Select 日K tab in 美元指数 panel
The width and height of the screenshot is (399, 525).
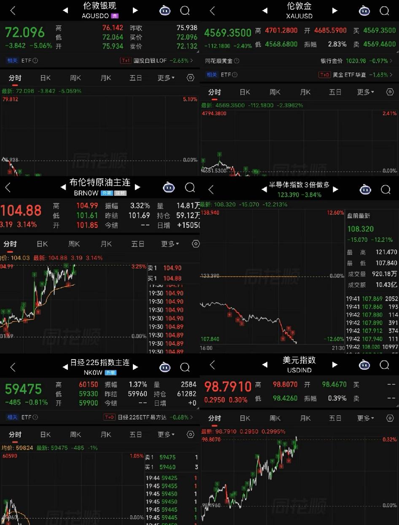point(245,418)
